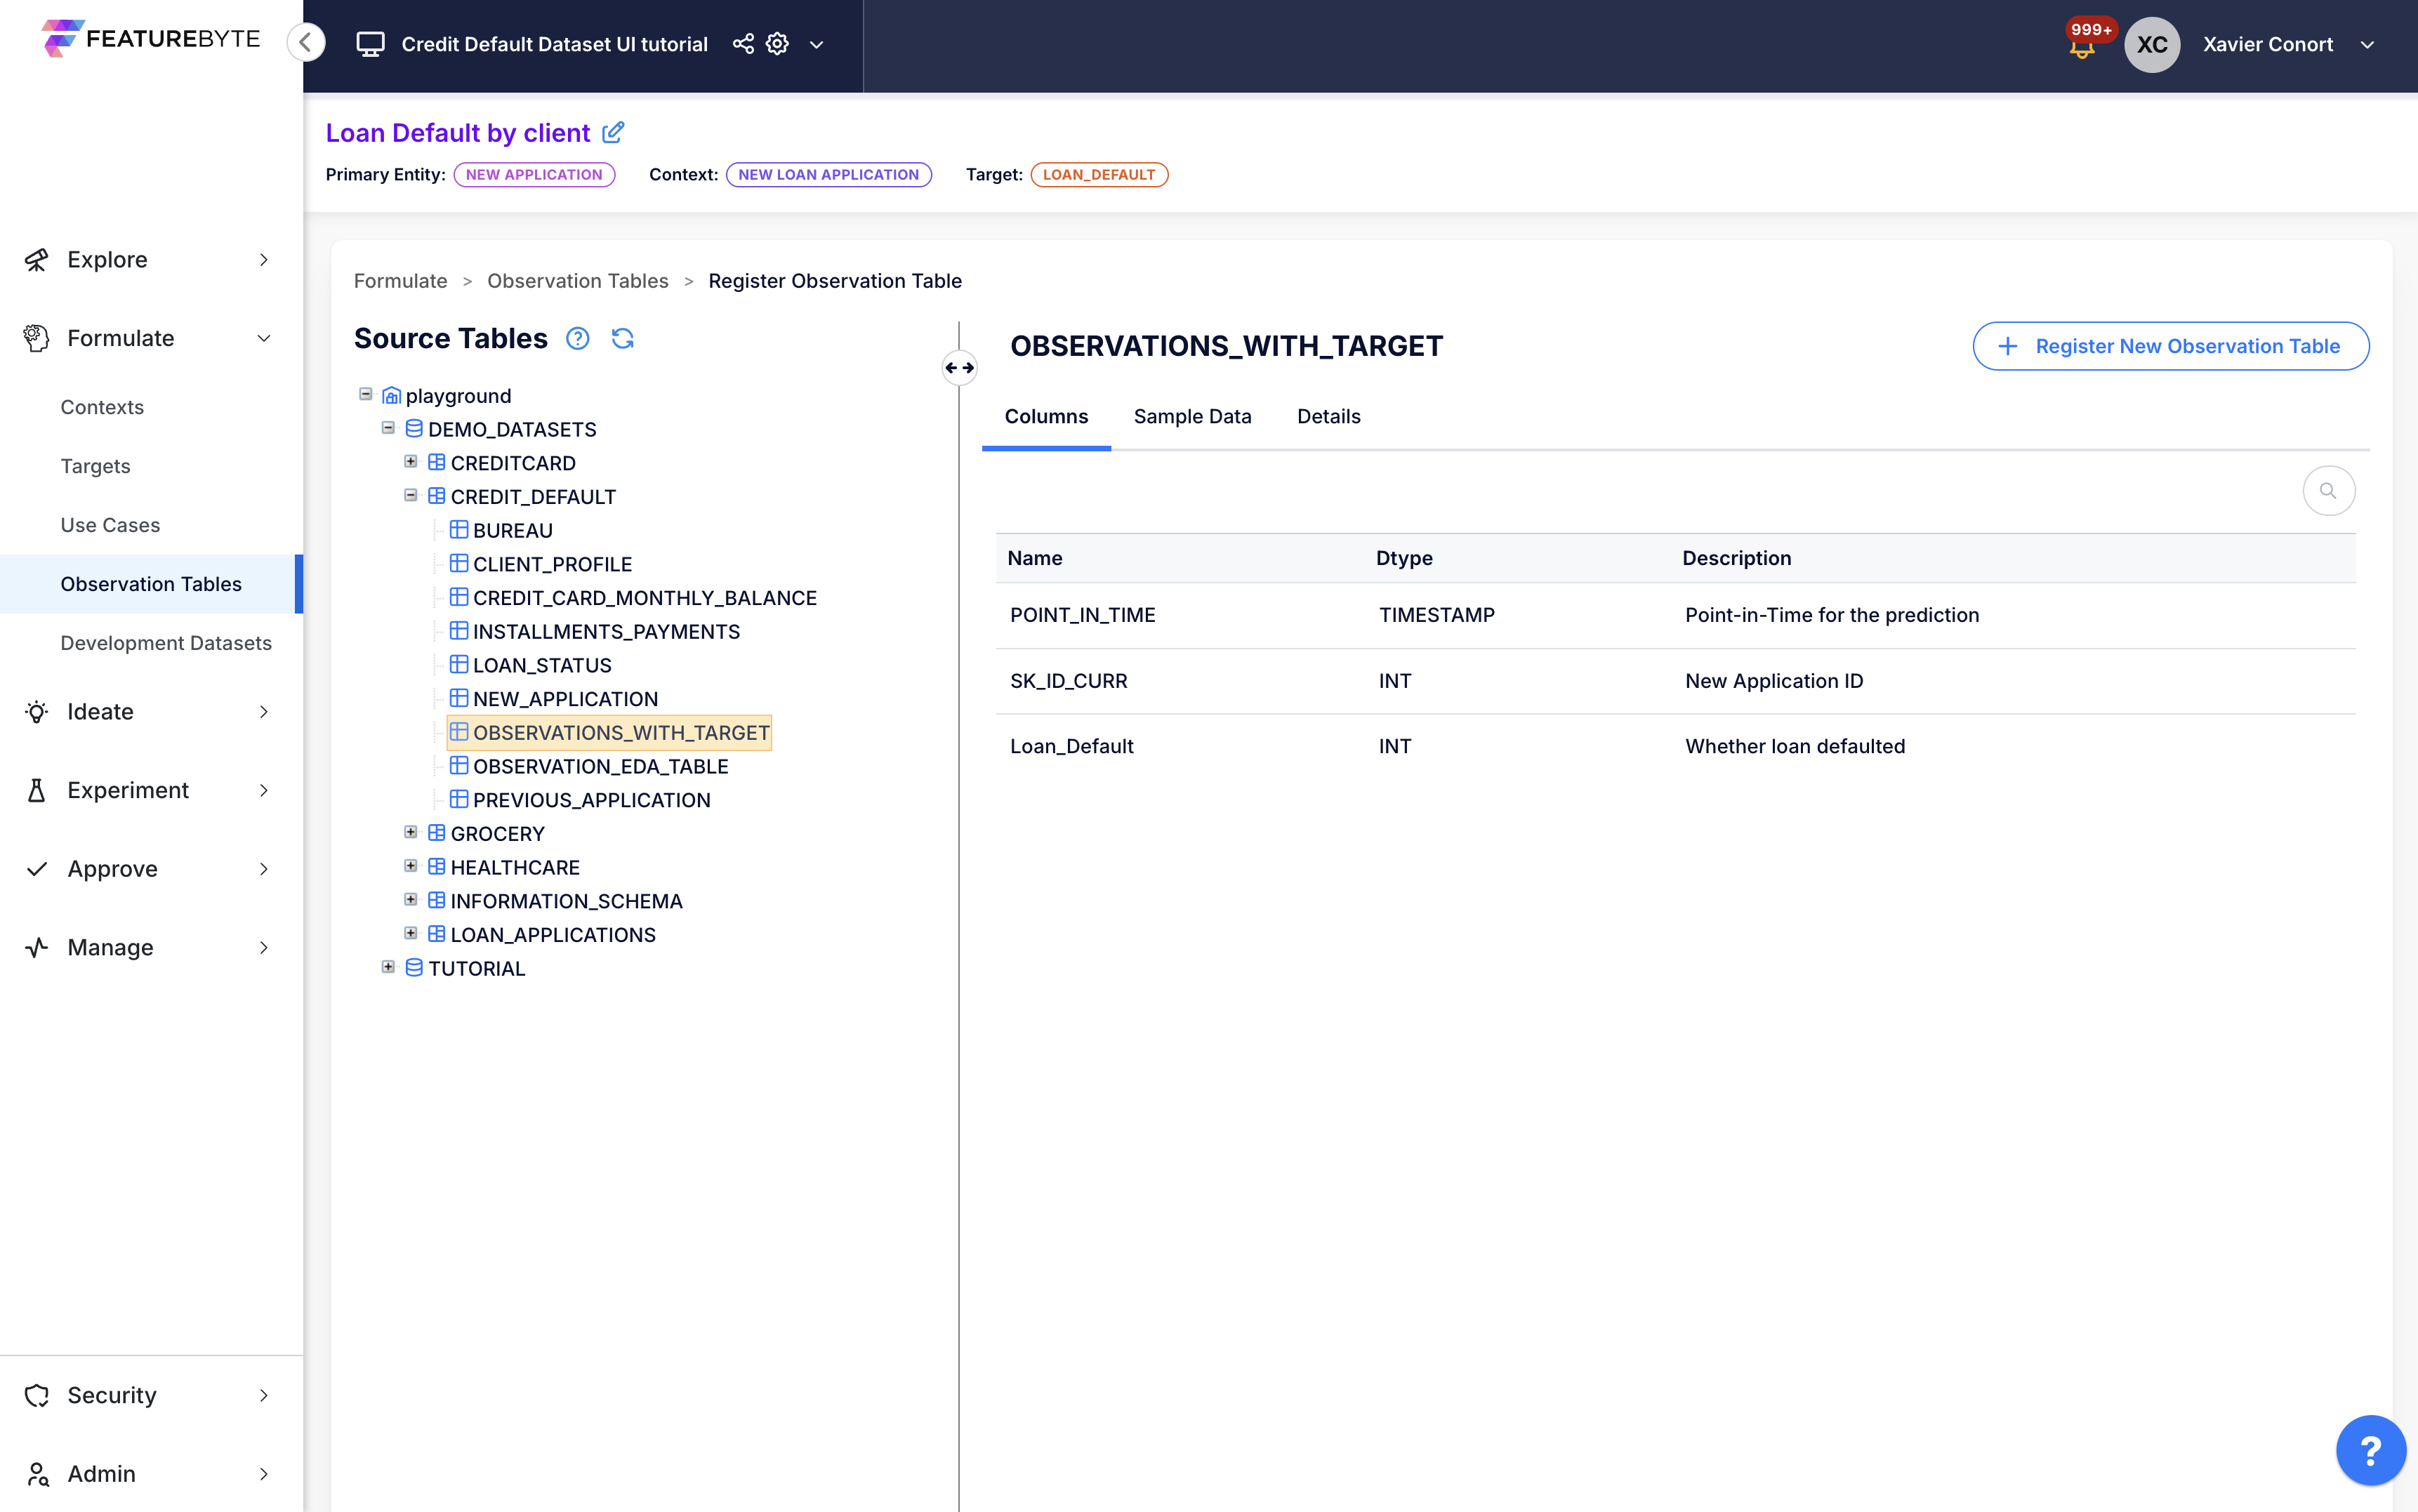Go to Observation Tables breadcrumb link
The width and height of the screenshot is (2418, 1512).
[x=577, y=281]
